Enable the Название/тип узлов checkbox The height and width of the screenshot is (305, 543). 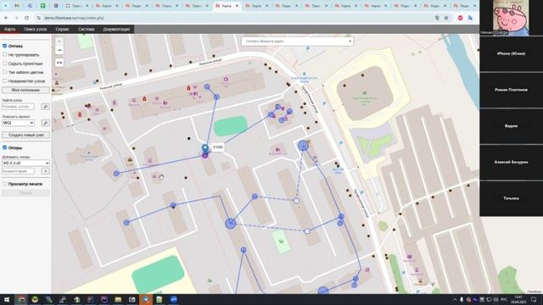click(5, 81)
